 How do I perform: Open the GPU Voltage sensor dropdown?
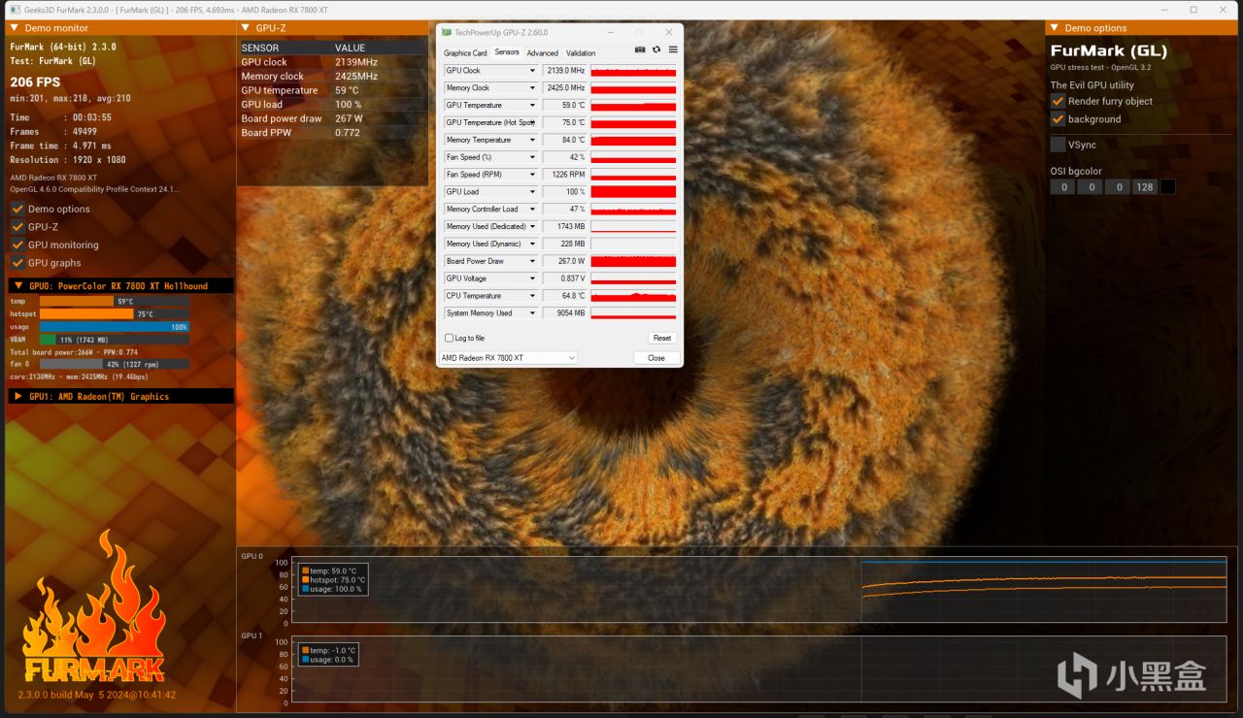pos(532,278)
